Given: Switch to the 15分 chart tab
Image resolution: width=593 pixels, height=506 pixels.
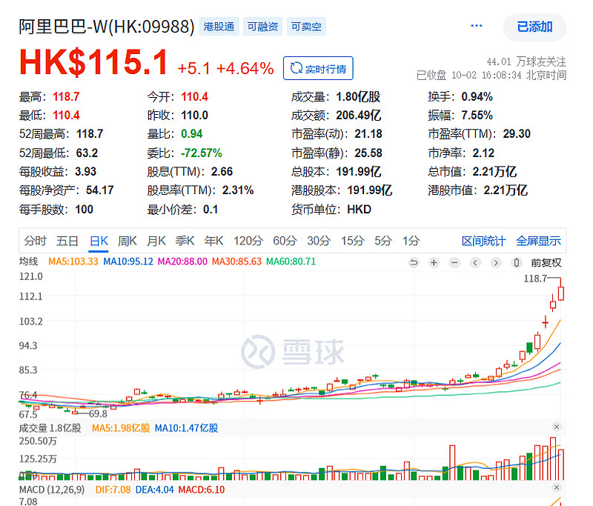Looking at the screenshot, I should coord(353,241).
